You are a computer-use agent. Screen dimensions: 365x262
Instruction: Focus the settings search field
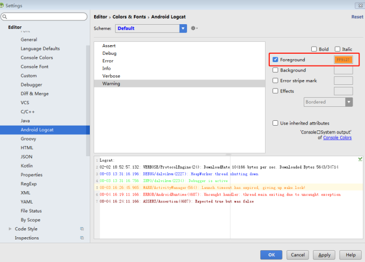coord(44,17)
